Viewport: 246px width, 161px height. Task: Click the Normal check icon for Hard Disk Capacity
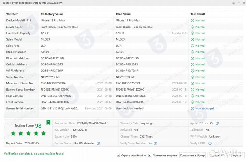[x=192, y=33]
